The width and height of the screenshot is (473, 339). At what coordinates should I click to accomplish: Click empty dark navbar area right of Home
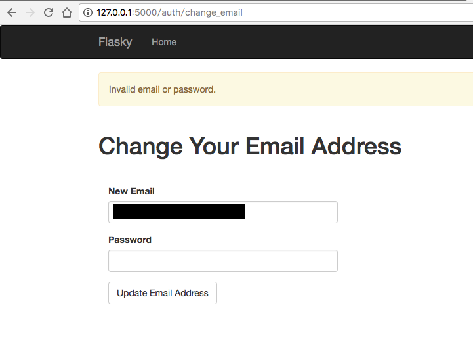[328, 42]
